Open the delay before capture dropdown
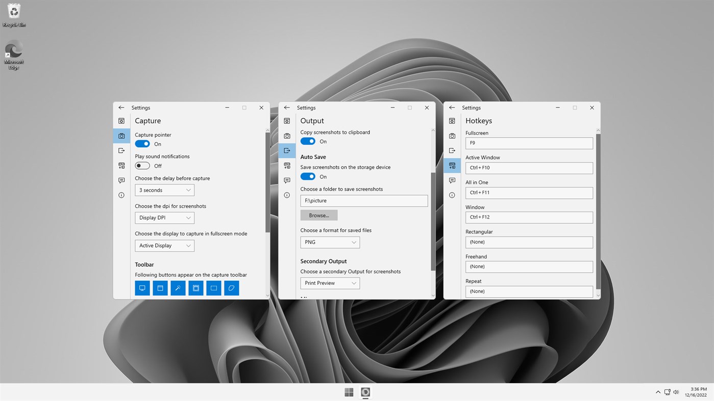This screenshot has width=714, height=401. click(164, 190)
